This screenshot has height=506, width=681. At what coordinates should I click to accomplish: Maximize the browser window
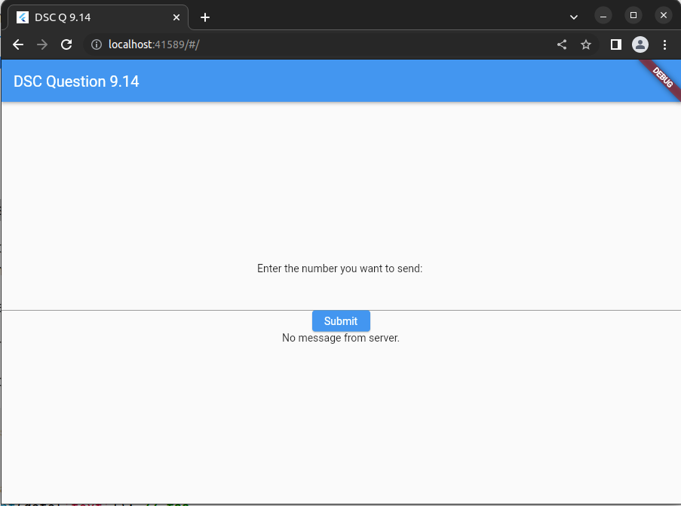(633, 16)
